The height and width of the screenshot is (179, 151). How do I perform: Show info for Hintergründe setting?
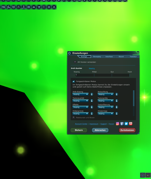92,114
